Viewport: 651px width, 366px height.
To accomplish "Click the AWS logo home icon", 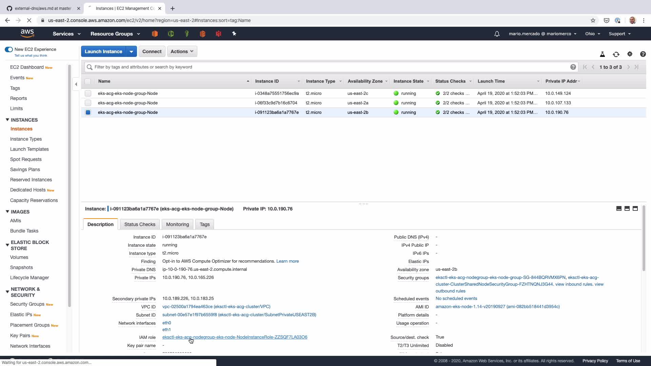I will pos(27,34).
